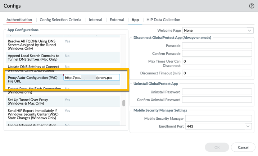Expand the Welcome Page dropdown
The height and width of the screenshot is (156, 258).
point(217,31)
